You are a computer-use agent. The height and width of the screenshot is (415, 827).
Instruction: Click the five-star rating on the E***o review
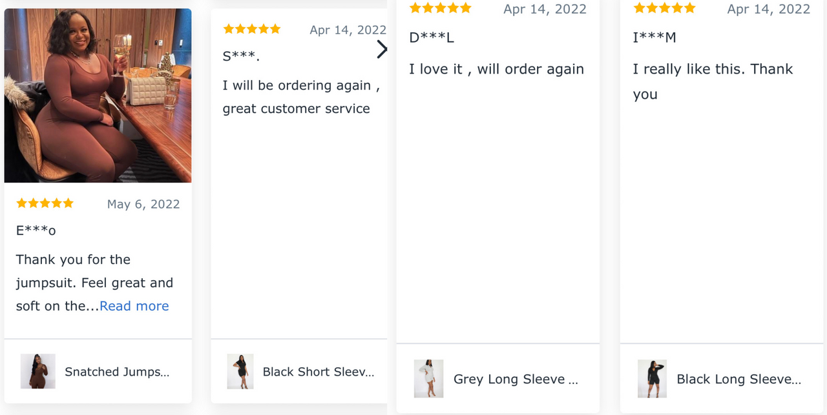click(x=45, y=203)
